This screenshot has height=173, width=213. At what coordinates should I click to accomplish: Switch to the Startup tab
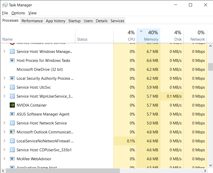pyautogui.click(x=74, y=21)
